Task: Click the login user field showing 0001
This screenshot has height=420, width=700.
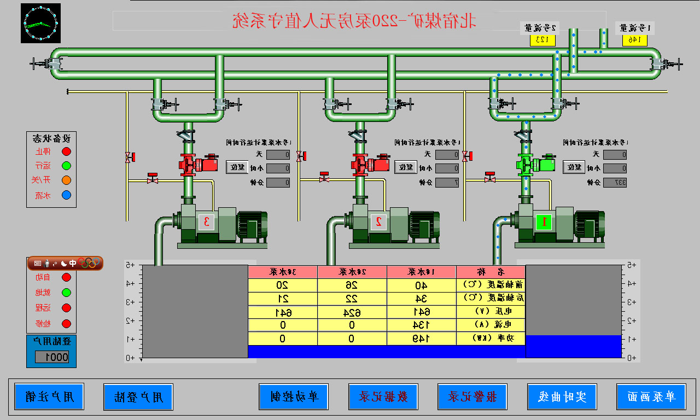Action: (x=52, y=357)
